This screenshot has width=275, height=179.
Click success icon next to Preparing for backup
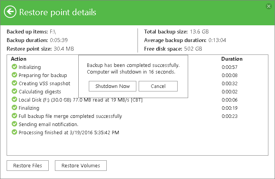point(14,75)
